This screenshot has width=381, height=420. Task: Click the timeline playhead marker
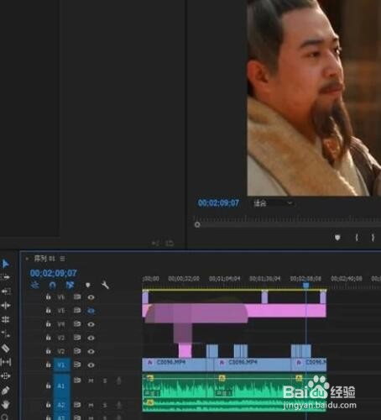[x=306, y=286]
